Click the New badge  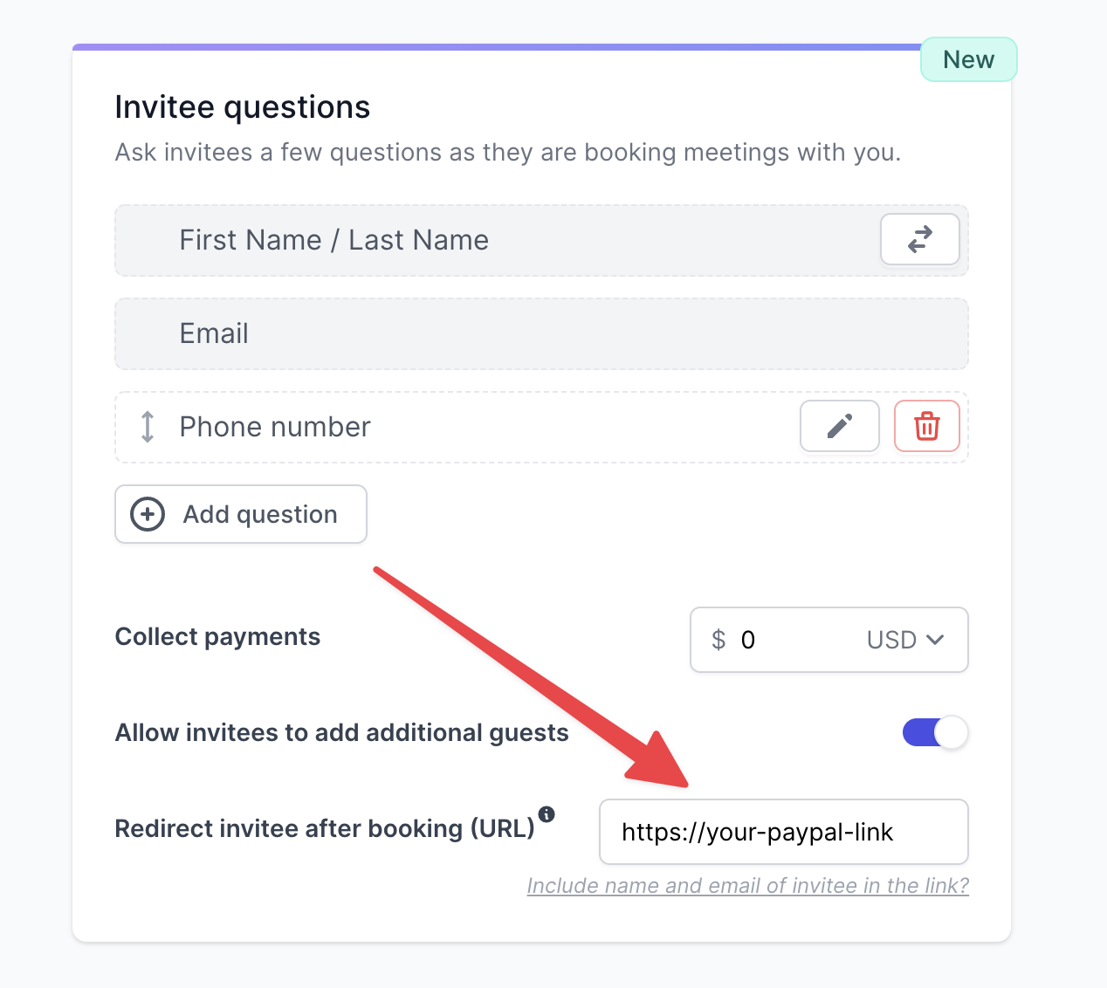[969, 59]
